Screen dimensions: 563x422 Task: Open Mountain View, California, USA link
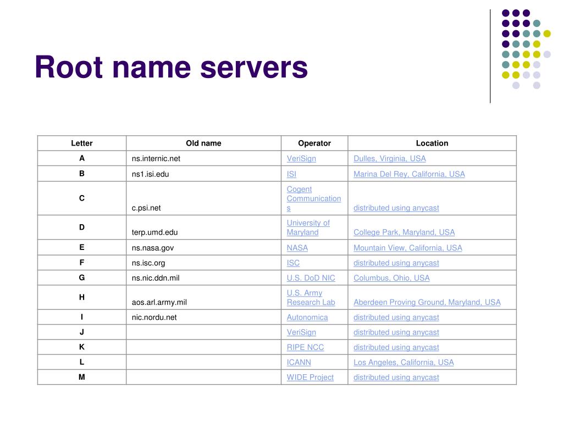click(407, 248)
